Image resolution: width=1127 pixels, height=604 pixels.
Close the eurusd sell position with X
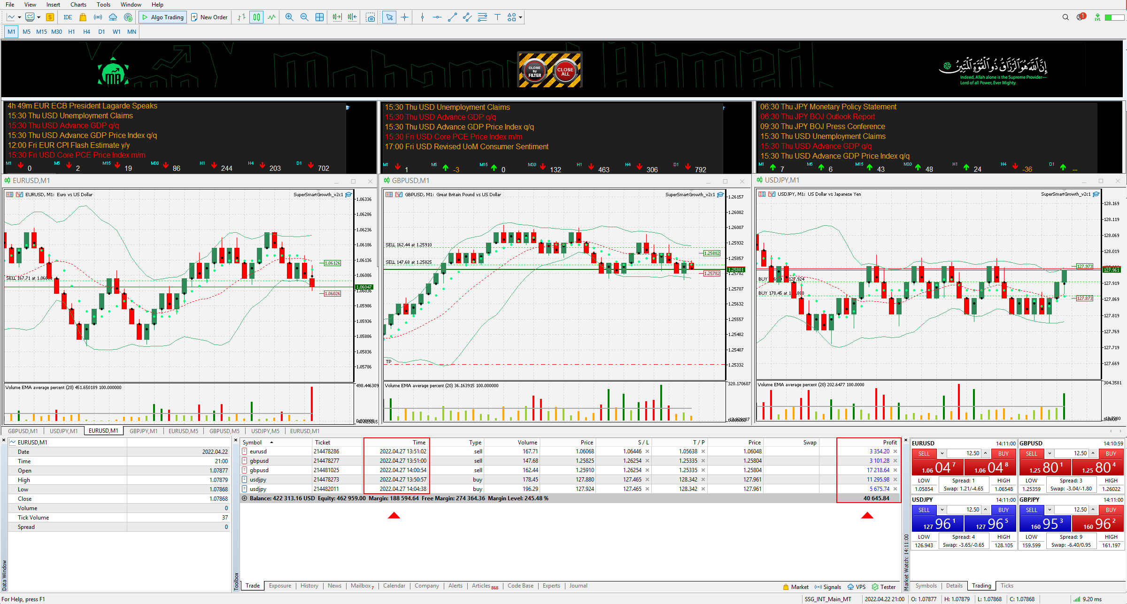pos(895,451)
